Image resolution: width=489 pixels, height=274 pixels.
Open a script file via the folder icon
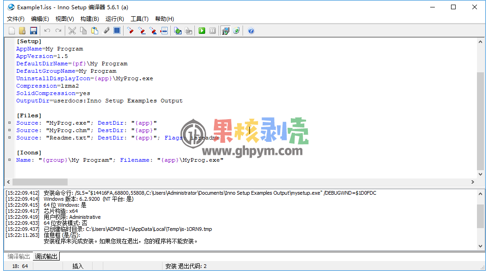[x=22, y=31]
